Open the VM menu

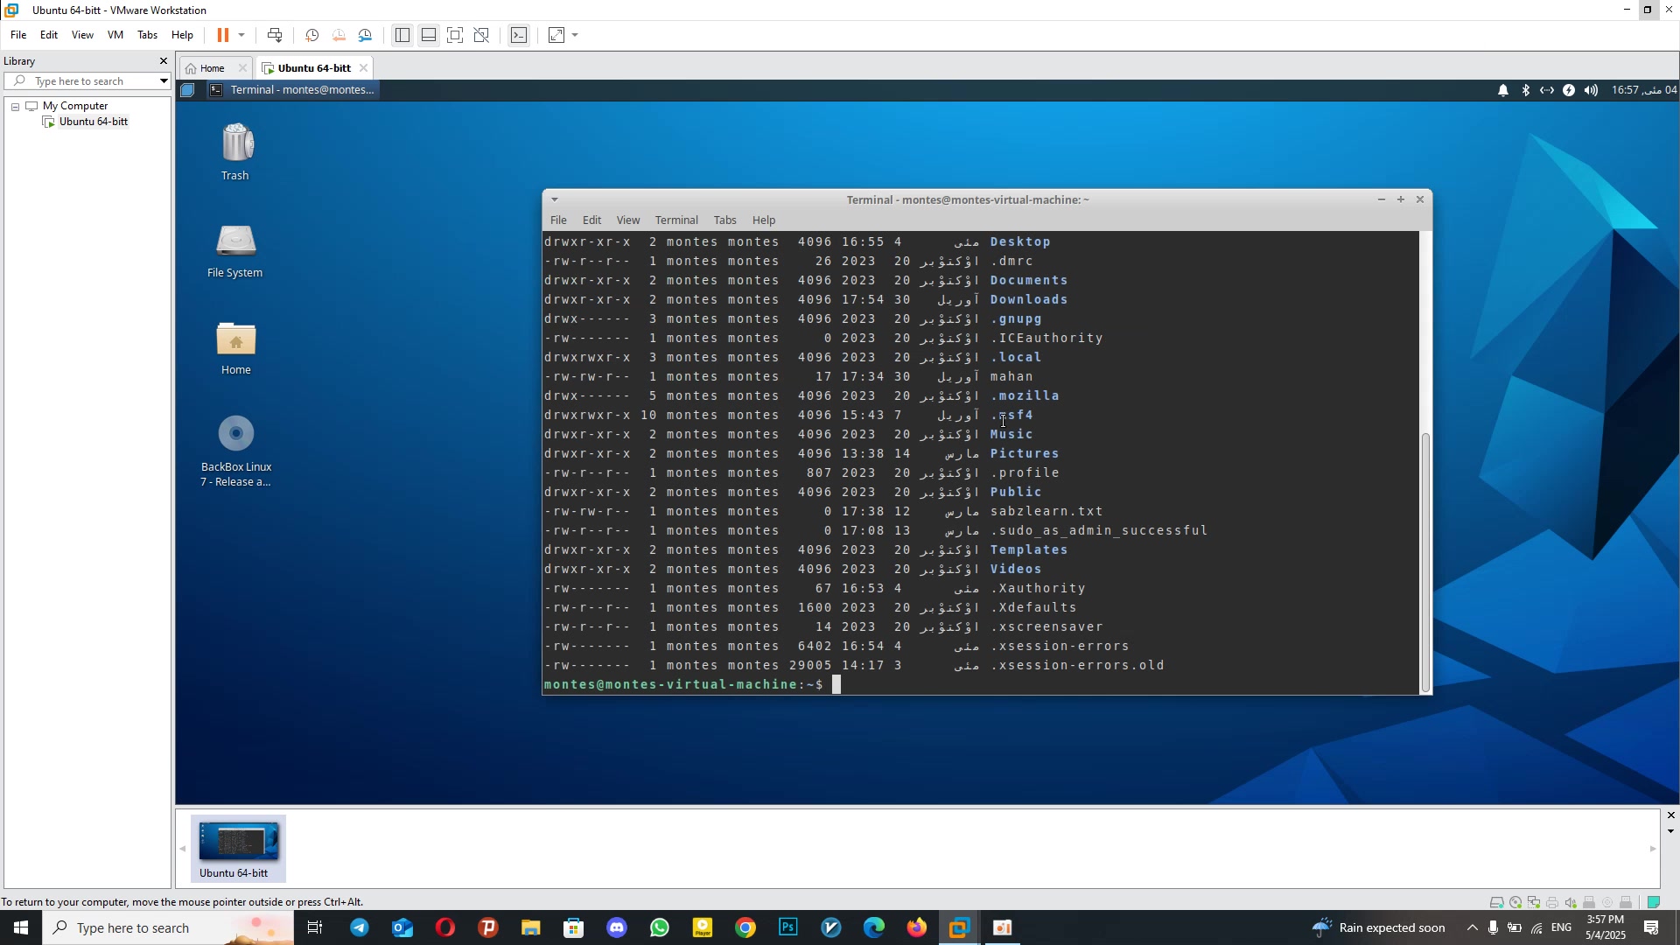click(115, 35)
